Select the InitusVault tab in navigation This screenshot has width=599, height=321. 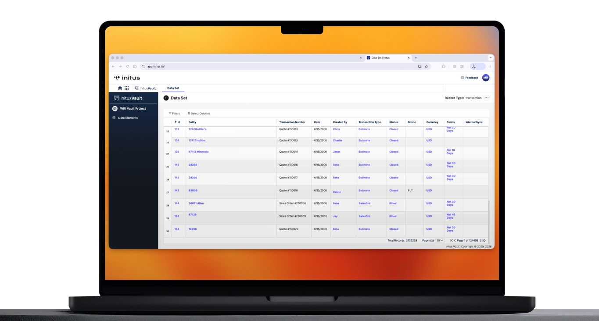[145, 88]
